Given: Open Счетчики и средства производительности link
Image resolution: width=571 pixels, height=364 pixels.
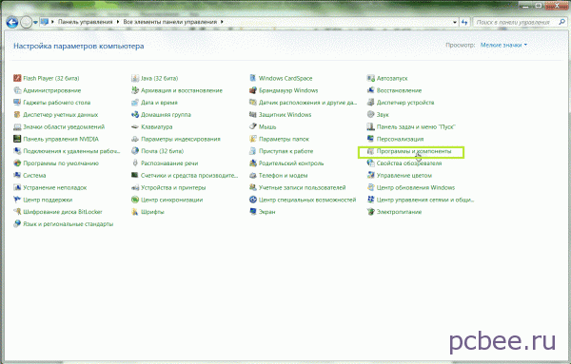Looking at the screenshot, I should click(189, 175).
